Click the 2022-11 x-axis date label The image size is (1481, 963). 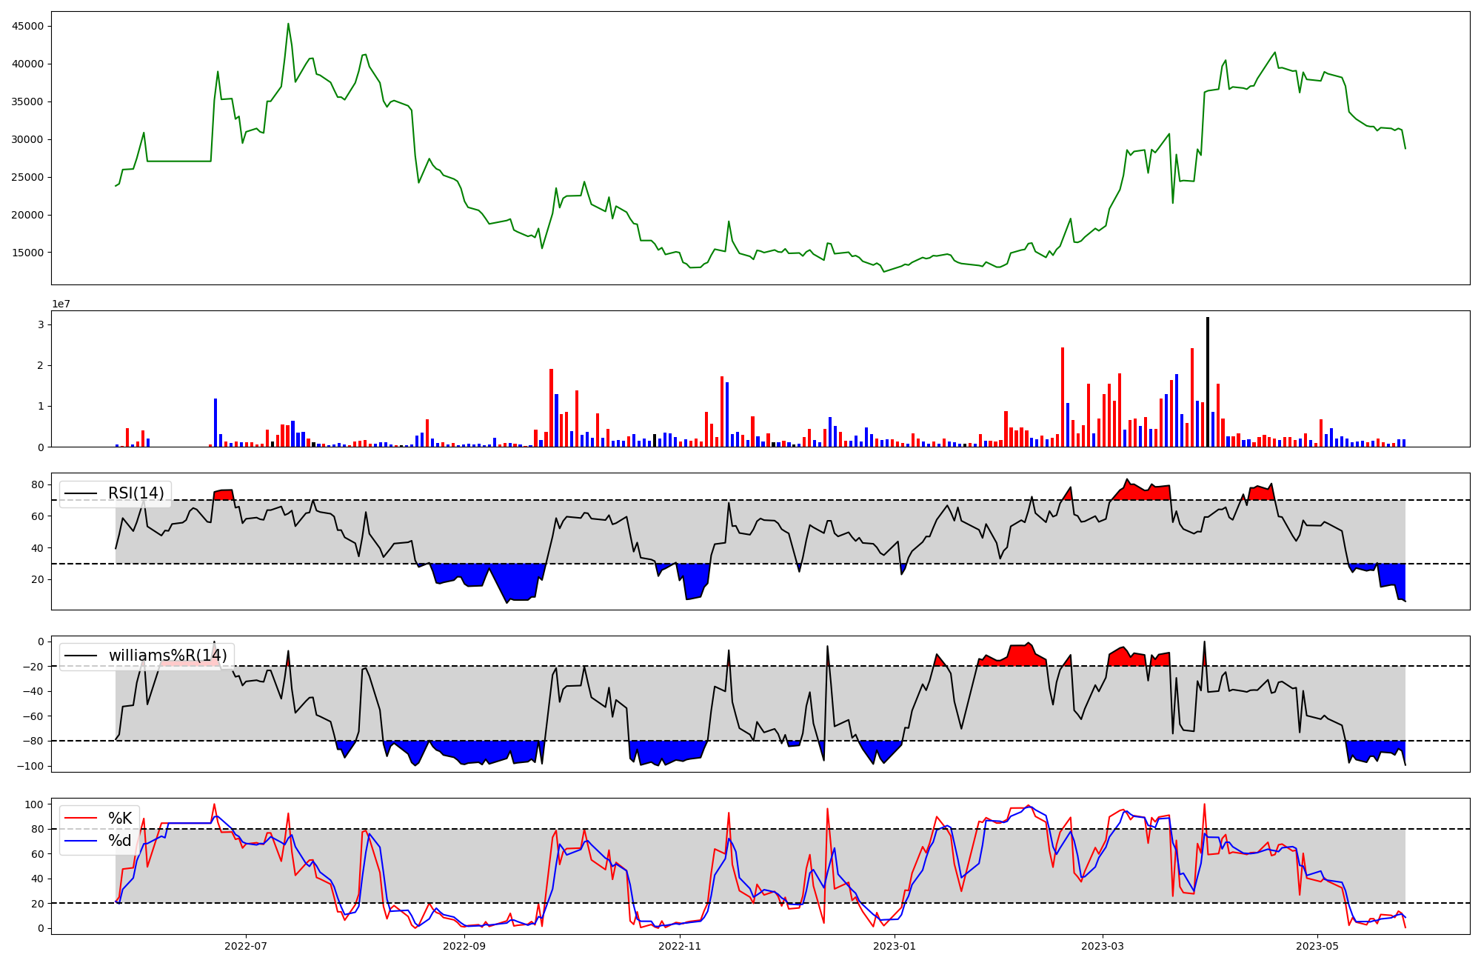(x=679, y=946)
